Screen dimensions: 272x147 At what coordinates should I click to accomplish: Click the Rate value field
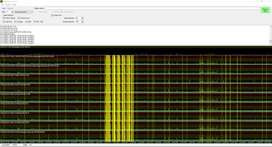[x=9, y=12]
